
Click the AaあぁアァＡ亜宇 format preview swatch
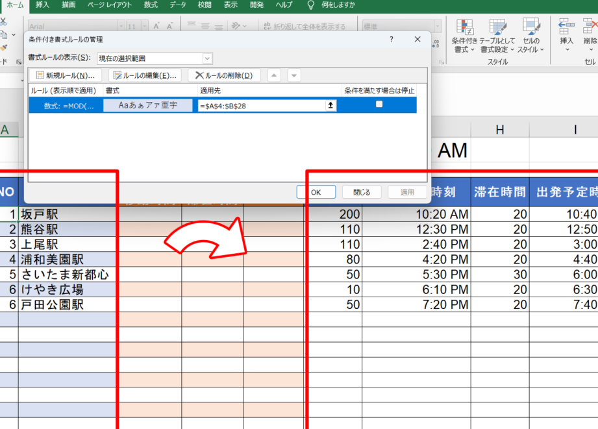click(148, 105)
